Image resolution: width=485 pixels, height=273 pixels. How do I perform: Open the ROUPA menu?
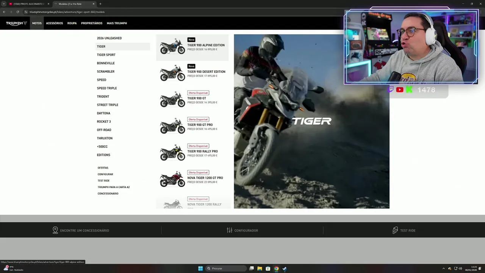tap(72, 23)
